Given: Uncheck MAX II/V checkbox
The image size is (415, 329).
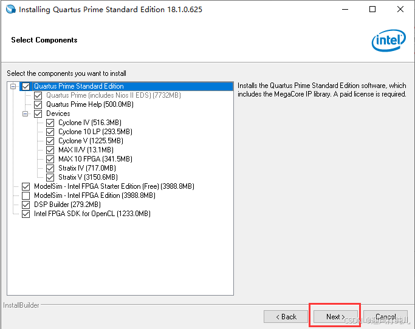Looking at the screenshot, I should click(x=50, y=150).
